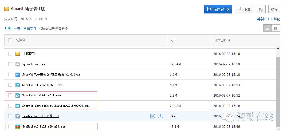Screen dimensions: 283x131
Task: Sort by 文件名 column header
Action: tap(20, 40)
